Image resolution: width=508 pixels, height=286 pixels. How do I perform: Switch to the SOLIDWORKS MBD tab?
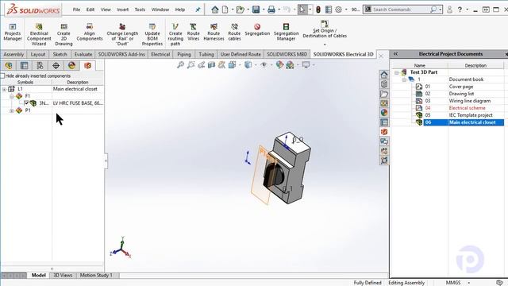287,55
